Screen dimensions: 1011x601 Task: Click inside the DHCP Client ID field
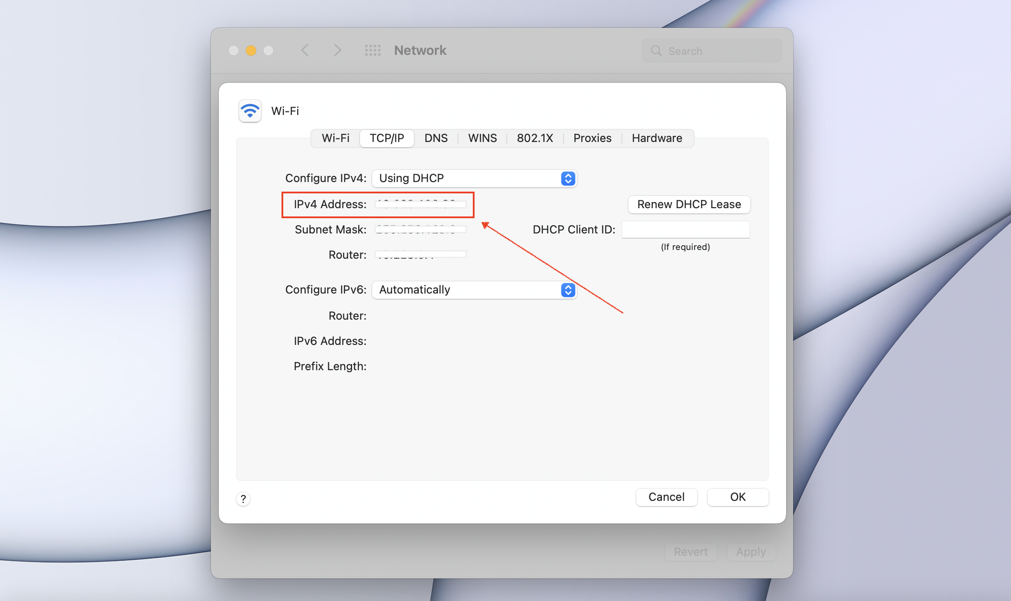click(685, 229)
